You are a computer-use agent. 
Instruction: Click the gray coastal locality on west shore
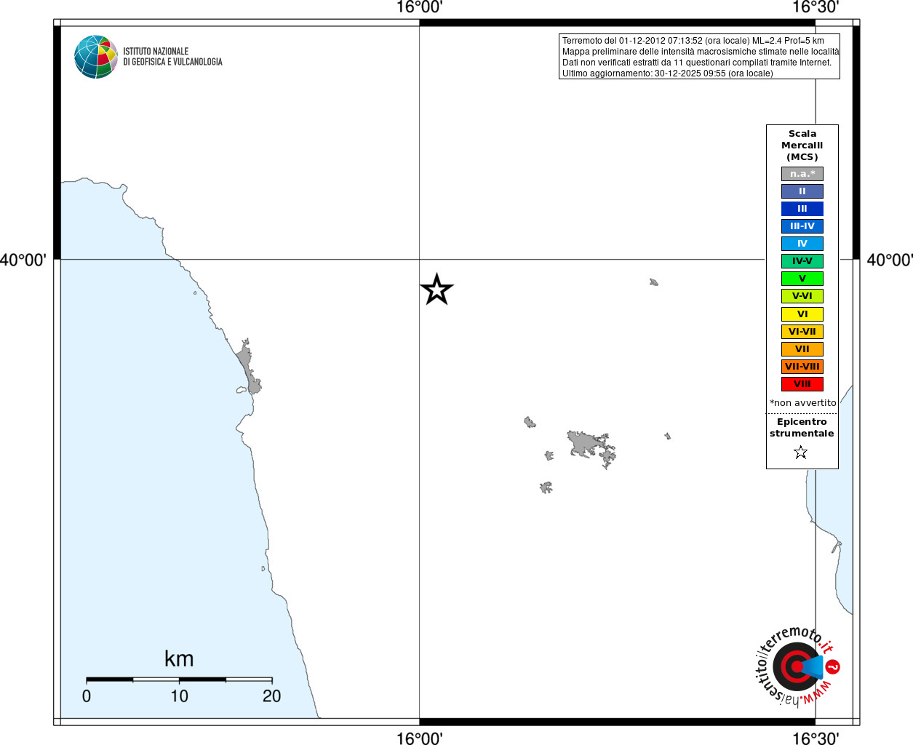[x=247, y=367]
